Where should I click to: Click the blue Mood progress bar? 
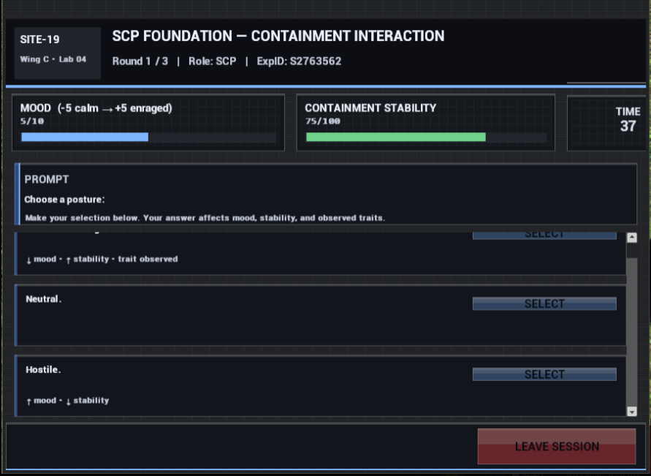[x=148, y=137]
